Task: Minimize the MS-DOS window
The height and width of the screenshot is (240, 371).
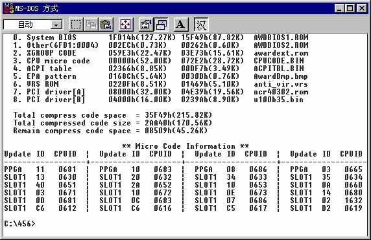Action: tap(339, 8)
